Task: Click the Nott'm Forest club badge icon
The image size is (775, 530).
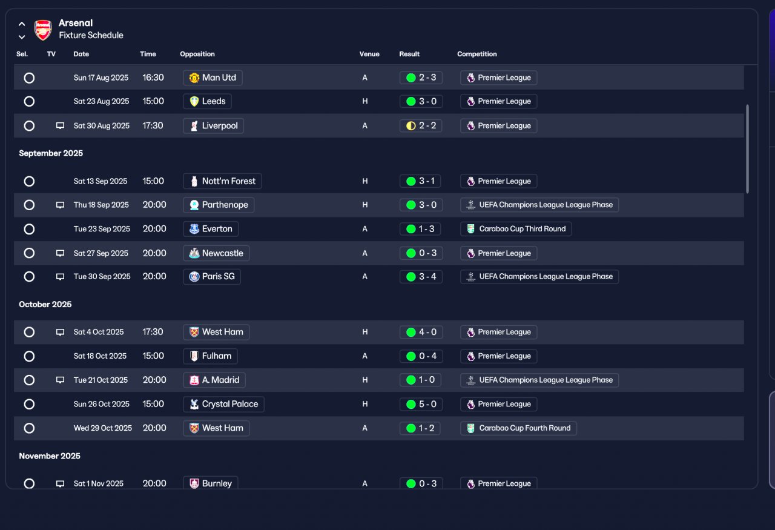Action: click(194, 181)
